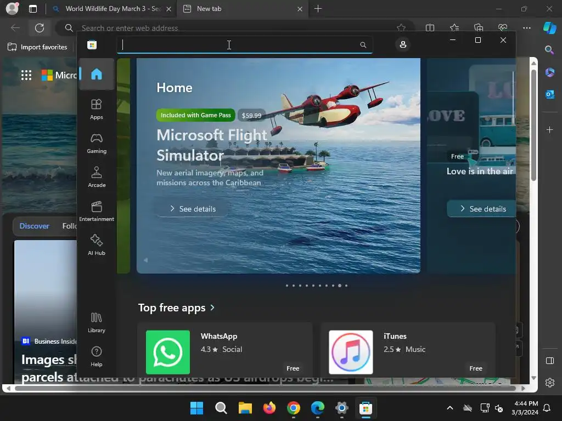The width and height of the screenshot is (562, 421).
Task: Add an app to Edge sidebar
Action: pyautogui.click(x=549, y=129)
